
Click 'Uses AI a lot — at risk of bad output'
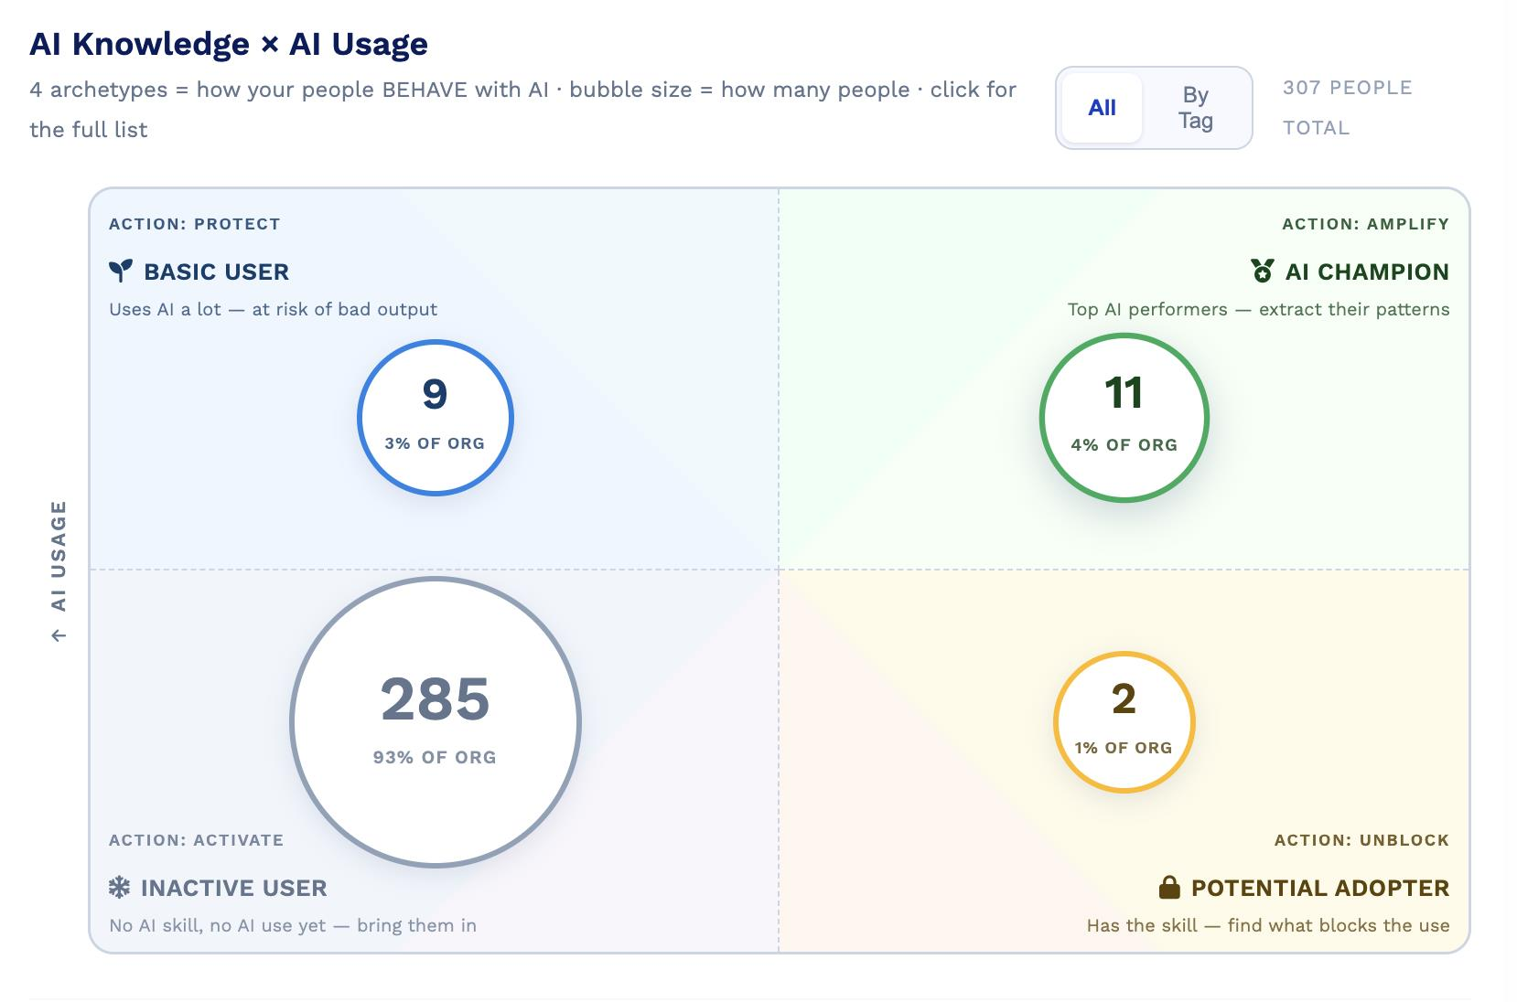click(274, 309)
